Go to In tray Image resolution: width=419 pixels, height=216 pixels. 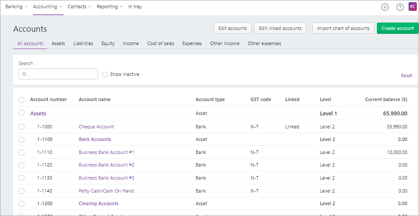pyautogui.click(x=135, y=7)
